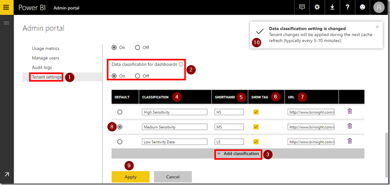
Task: Toggle Show Tag checkbox for High Sensitivity
Action: [x=256, y=112]
